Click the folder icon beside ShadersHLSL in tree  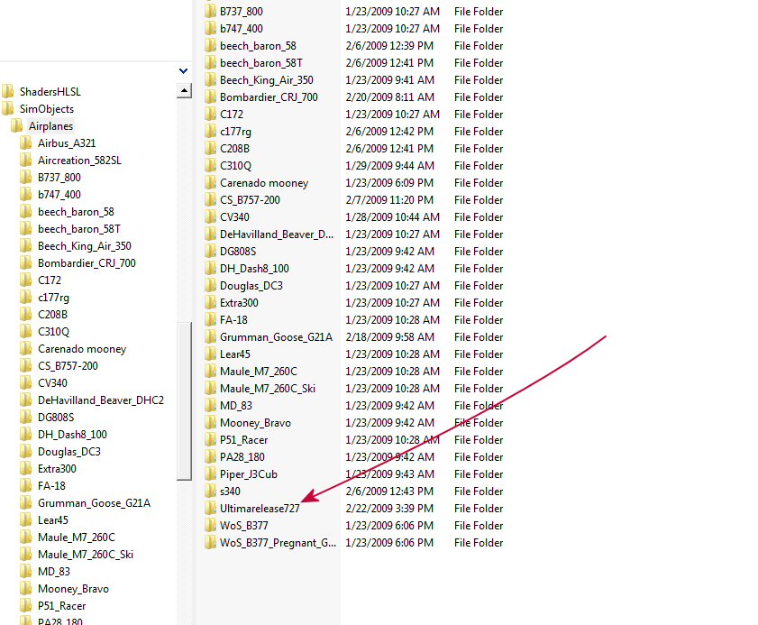(x=8, y=91)
